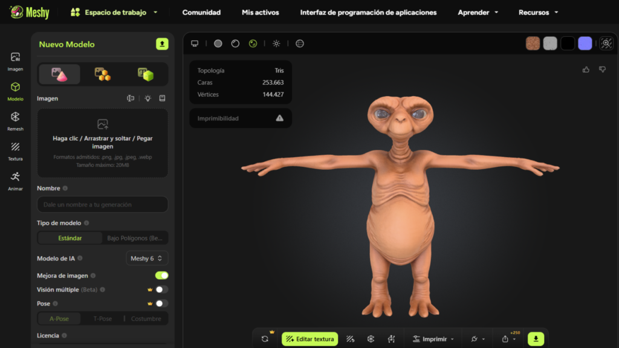Click the globe wireframe icon in viewer toolbar
619x348 pixels.
[x=300, y=43]
